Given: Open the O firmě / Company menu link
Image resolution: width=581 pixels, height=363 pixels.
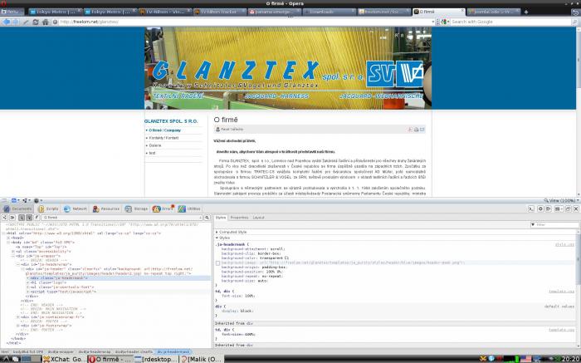Looking at the screenshot, I should (x=165, y=130).
